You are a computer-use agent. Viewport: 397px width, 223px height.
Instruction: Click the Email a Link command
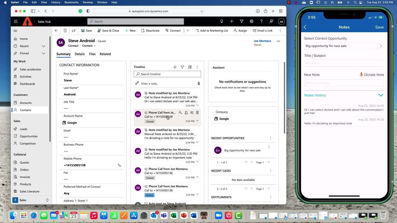pos(262,31)
